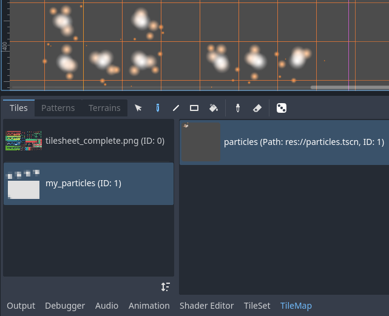
Task: Open the Output bottom panel
Action: click(21, 306)
